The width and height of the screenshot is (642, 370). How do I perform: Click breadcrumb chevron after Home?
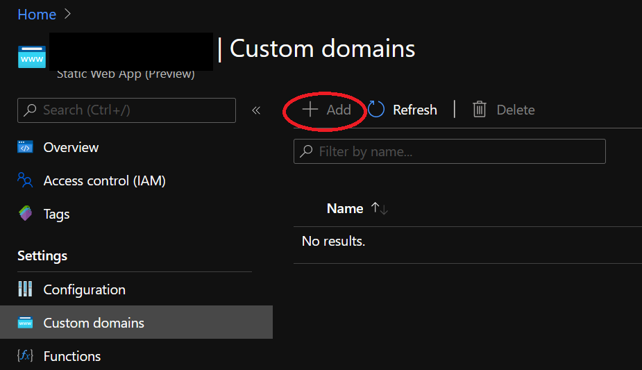coord(67,14)
